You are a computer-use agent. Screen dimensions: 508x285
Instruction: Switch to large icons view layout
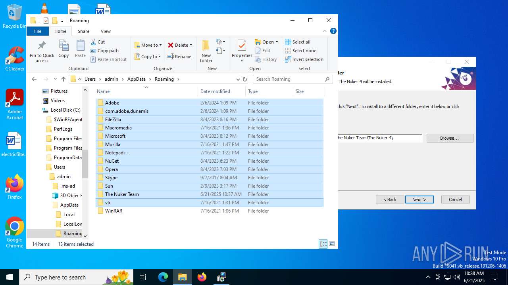[332, 244]
